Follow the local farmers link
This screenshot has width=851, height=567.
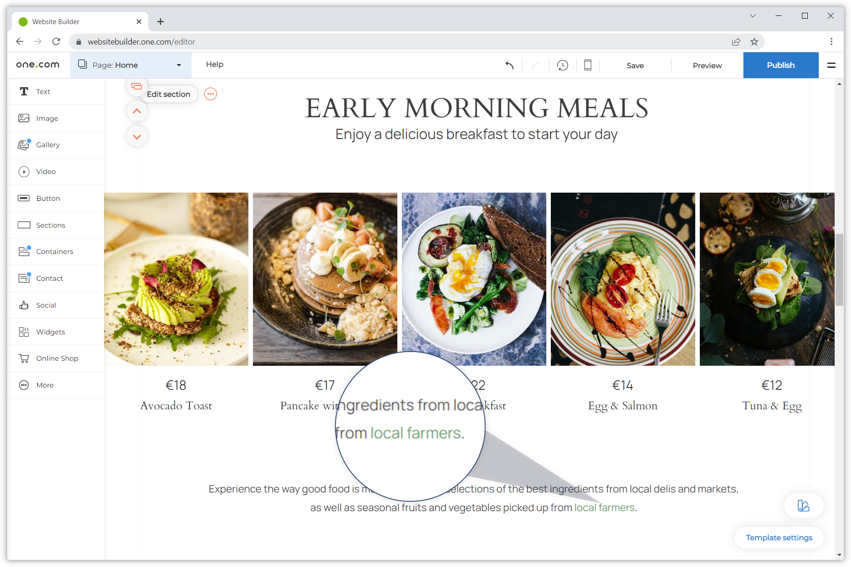click(x=604, y=507)
